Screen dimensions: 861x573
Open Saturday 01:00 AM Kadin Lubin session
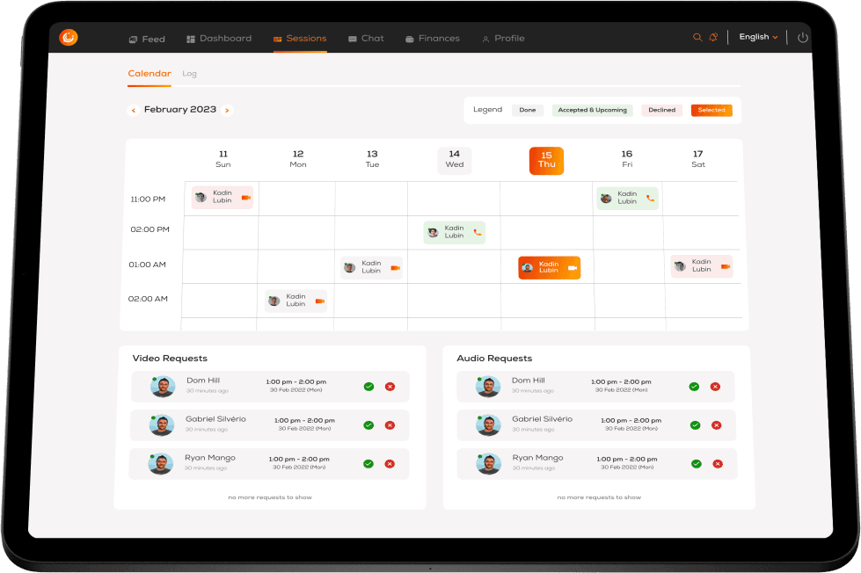tap(702, 266)
